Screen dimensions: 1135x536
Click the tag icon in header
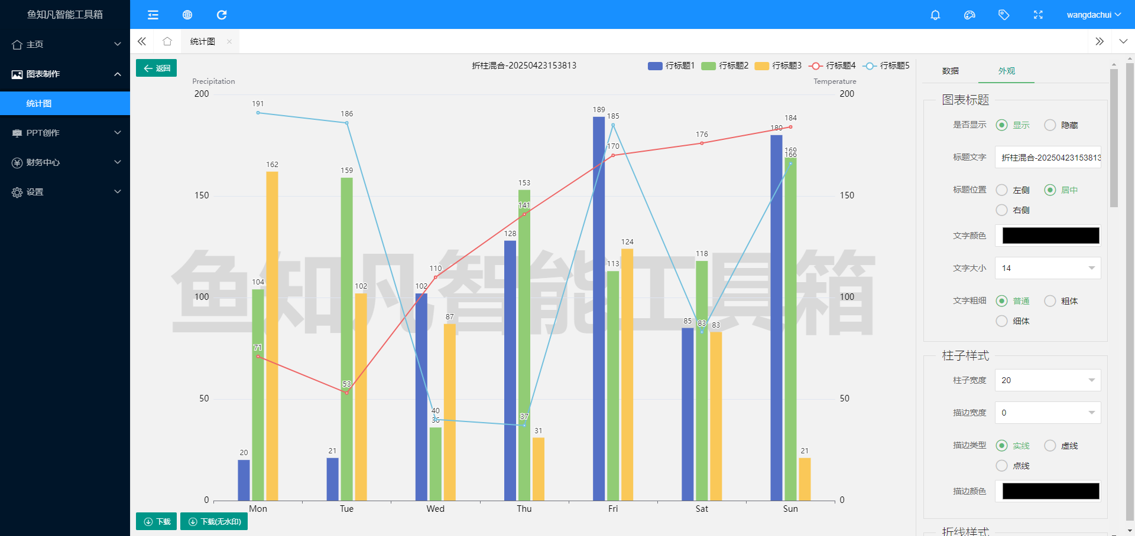pyautogui.click(x=1004, y=15)
